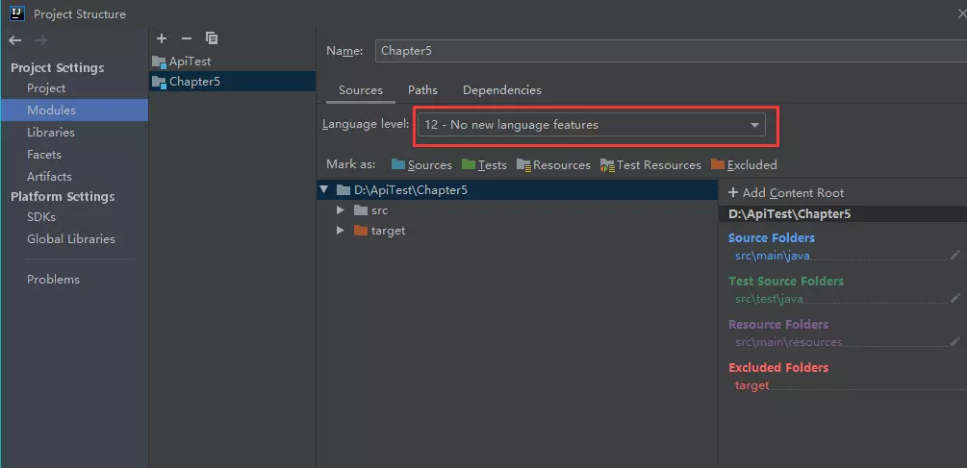Switch to the Paths tab
Viewport: 967px width, 468px height.
tap(422, 90)
